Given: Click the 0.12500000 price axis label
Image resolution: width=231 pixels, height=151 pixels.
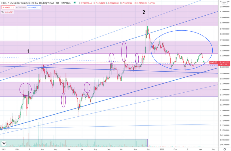Looking at the screenshot, I should 224,125.
